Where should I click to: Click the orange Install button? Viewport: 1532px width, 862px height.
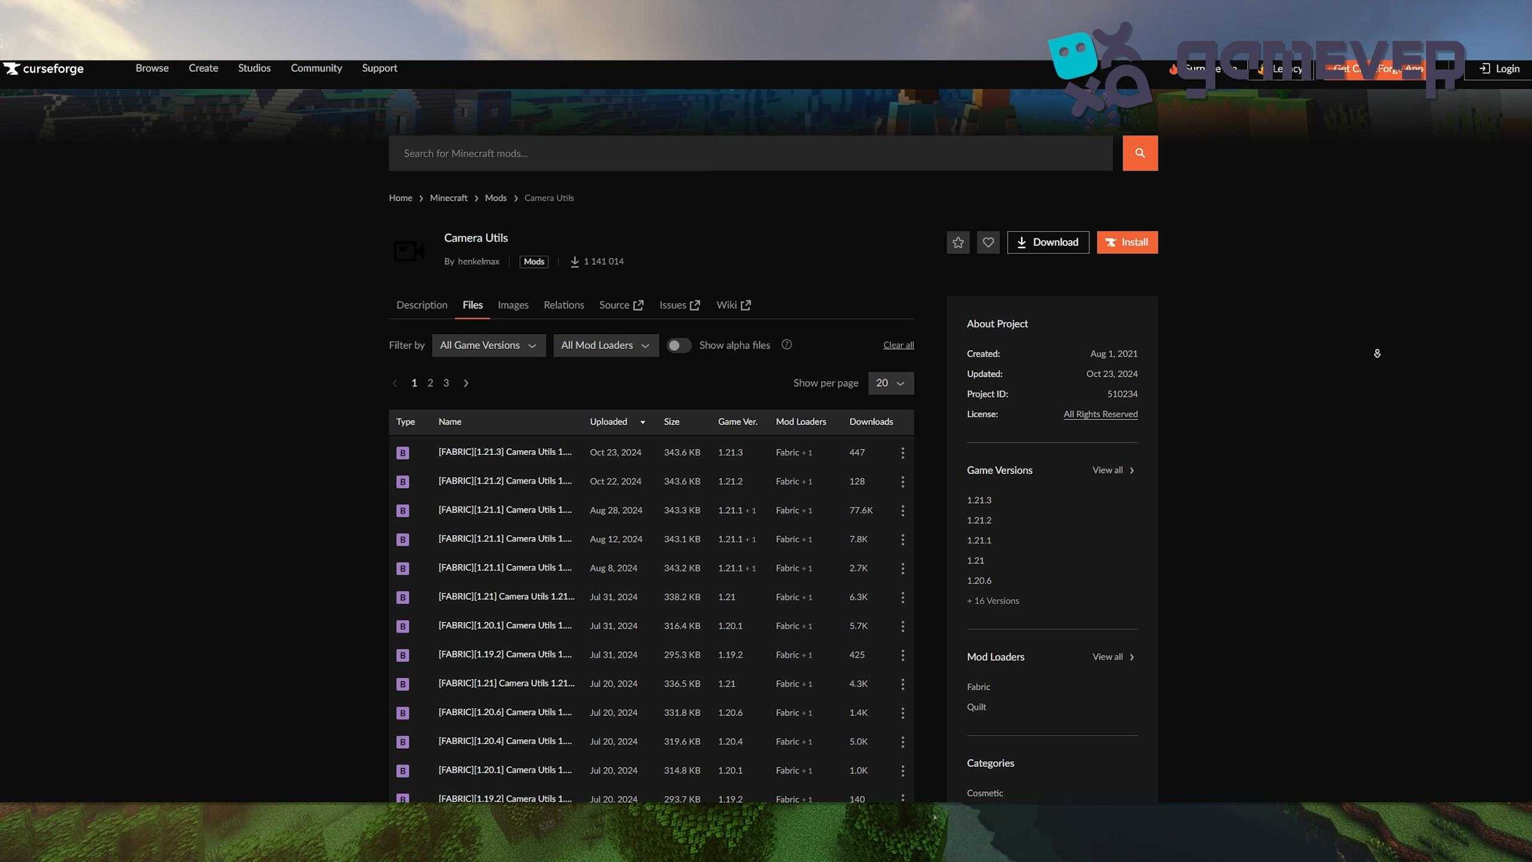1127,242
